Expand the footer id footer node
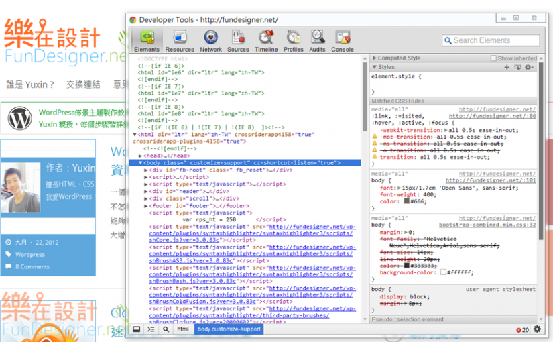This screenshot has width=553, height=342. coord(145,206)
